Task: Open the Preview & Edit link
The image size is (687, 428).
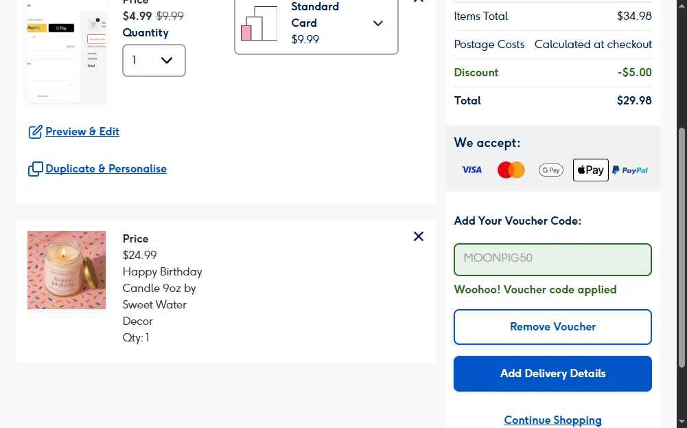Action: tap(82, 132)
